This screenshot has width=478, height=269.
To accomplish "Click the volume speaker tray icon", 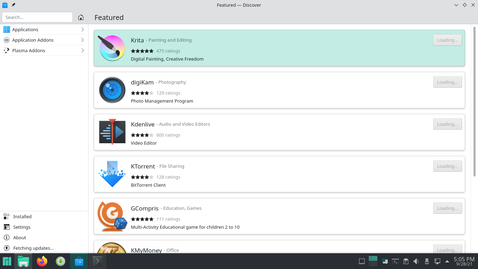I will [416, 261].
